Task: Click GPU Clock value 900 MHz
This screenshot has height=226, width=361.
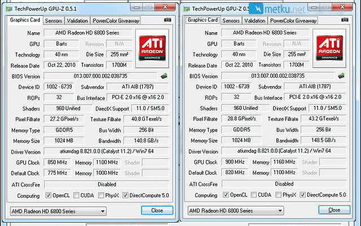Action: (x=235, y=162)
